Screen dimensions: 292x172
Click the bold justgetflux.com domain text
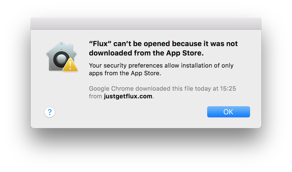coord(128,96)
